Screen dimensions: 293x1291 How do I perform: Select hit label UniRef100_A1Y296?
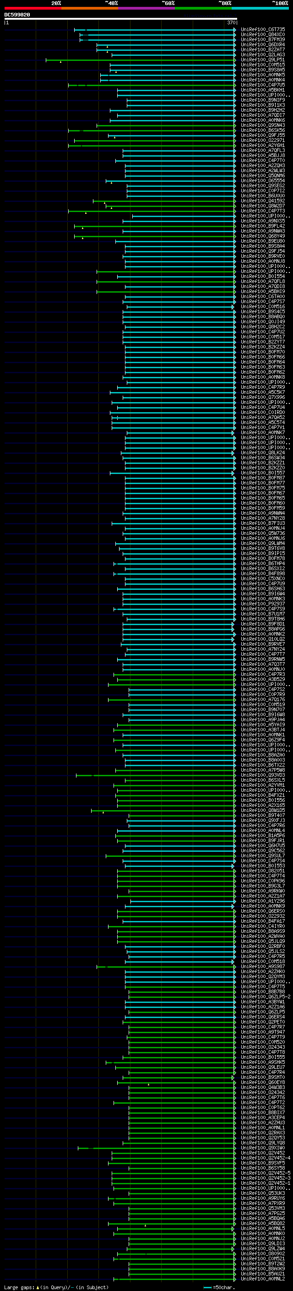[x=262, y=901]
